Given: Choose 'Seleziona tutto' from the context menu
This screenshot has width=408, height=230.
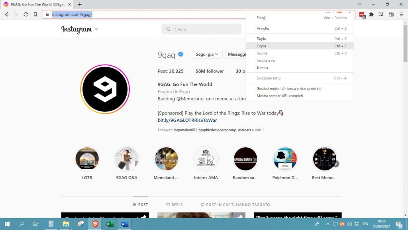Looking at the screenshot, I should [269, 78].
